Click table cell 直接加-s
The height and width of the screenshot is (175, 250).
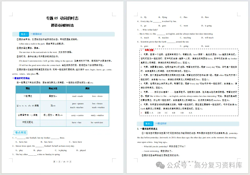pyautogui.click(x=53, y=96)
